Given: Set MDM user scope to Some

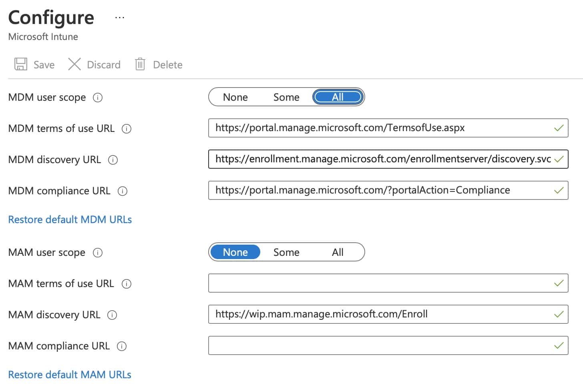Looking at the screenshot, I should point(286,97).
